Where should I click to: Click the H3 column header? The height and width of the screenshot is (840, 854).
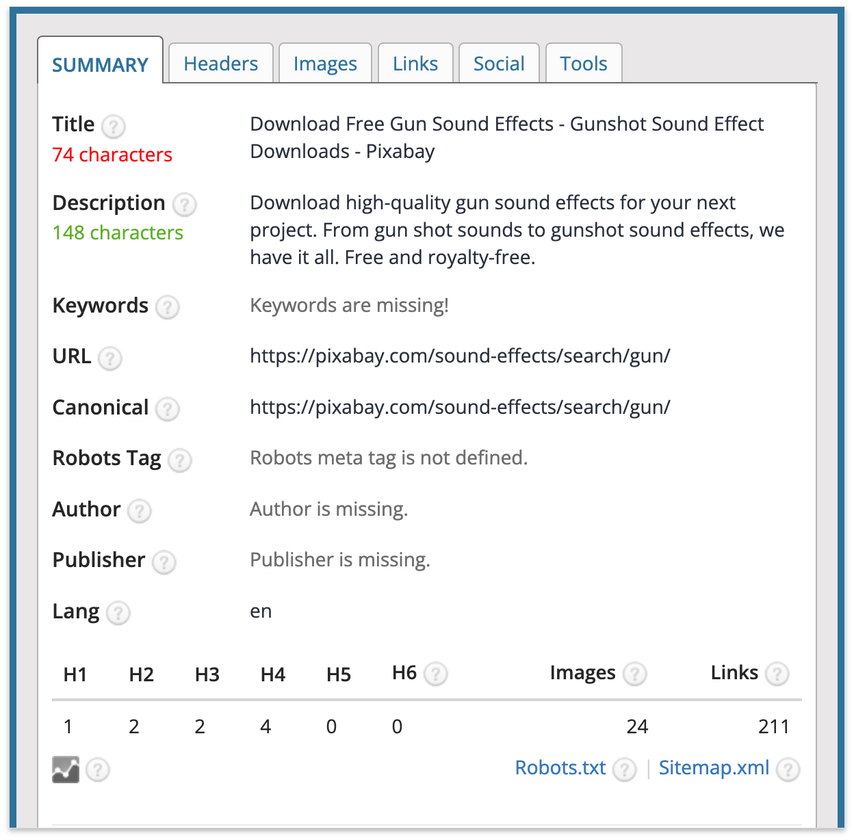point(207,674)
